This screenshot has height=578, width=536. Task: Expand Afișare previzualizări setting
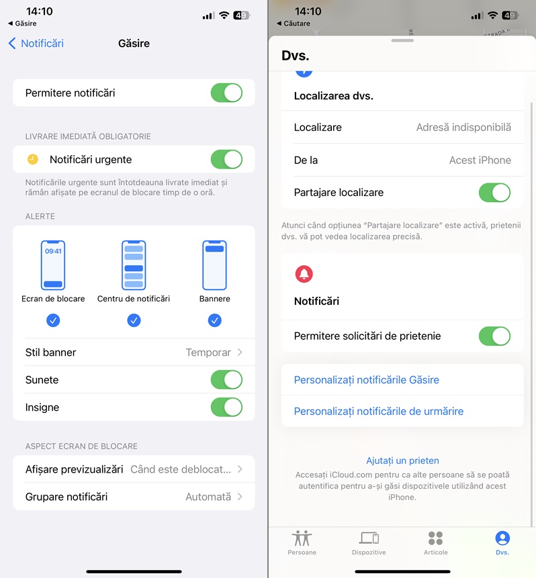coord(134,469)
